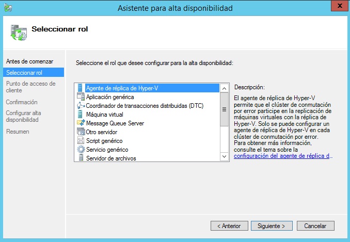The image size is (350, 242).
Task: Click the Hyper-V replica agent icon
Action: click(x=80, y=88)
